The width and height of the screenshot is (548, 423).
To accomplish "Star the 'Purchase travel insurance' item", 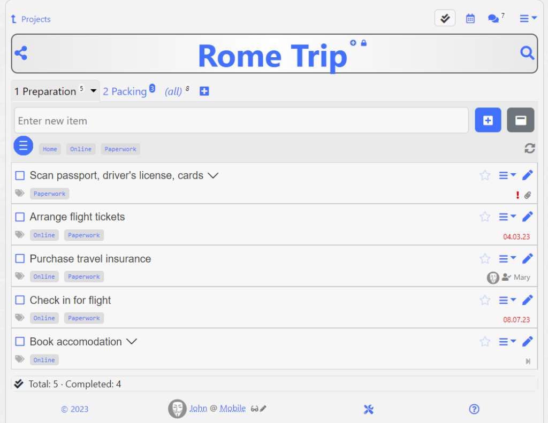I will click(485, 258).
